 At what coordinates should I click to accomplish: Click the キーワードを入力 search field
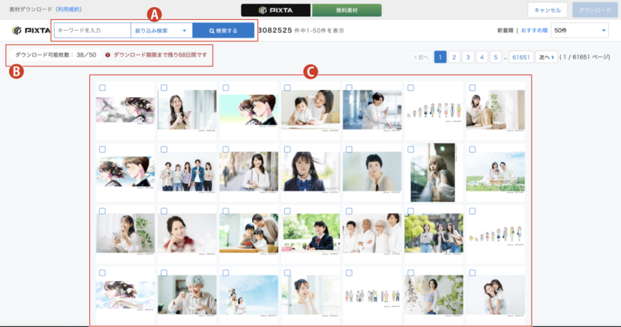click(93, 31)
